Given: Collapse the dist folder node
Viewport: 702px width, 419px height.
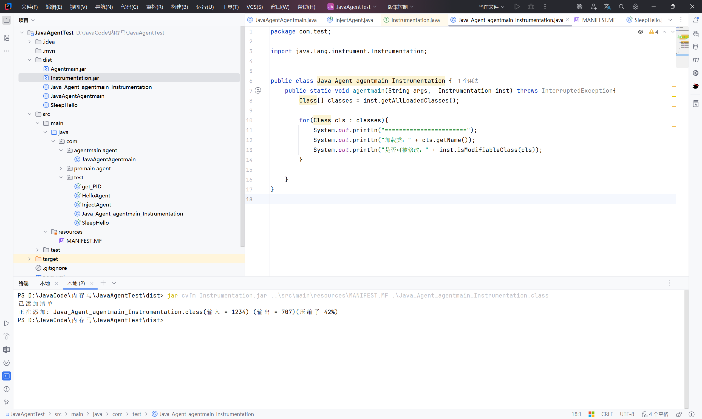Looking at the screenshot, I should [29, 60].
